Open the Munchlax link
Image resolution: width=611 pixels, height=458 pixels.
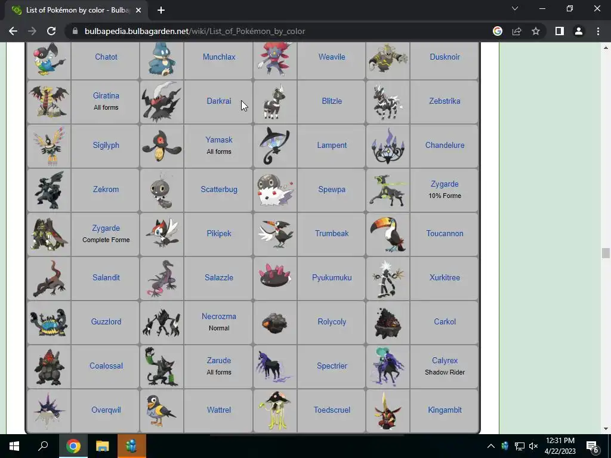[219, 57]
